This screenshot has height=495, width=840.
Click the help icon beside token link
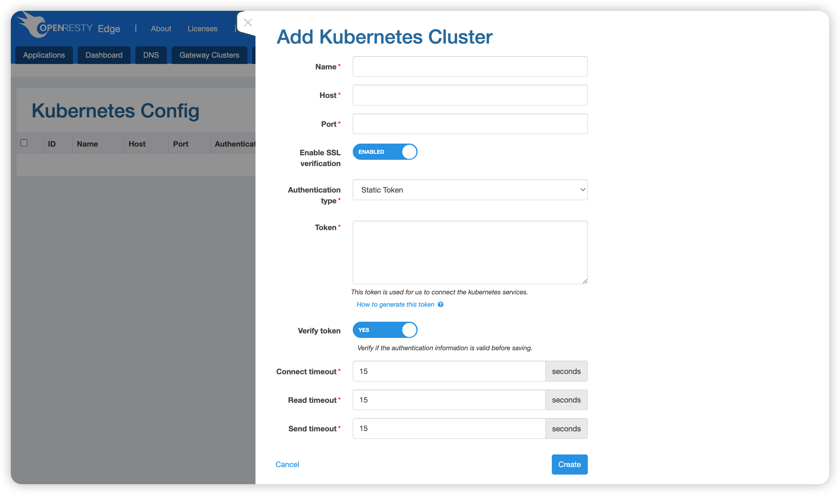[x=440, y=305]
